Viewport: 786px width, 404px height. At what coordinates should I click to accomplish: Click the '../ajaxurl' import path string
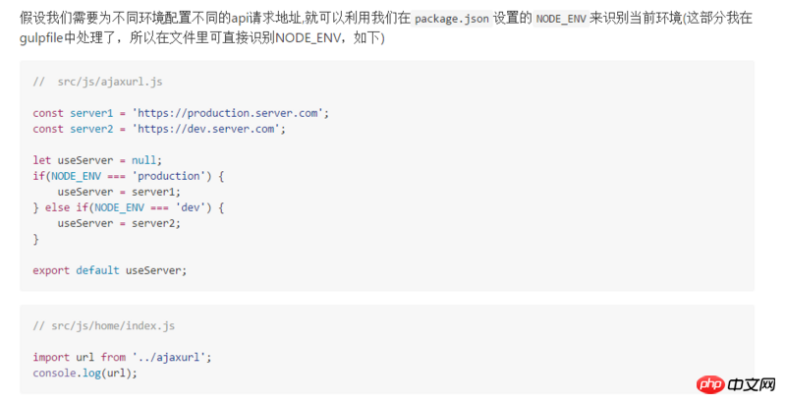click(172, 357)
